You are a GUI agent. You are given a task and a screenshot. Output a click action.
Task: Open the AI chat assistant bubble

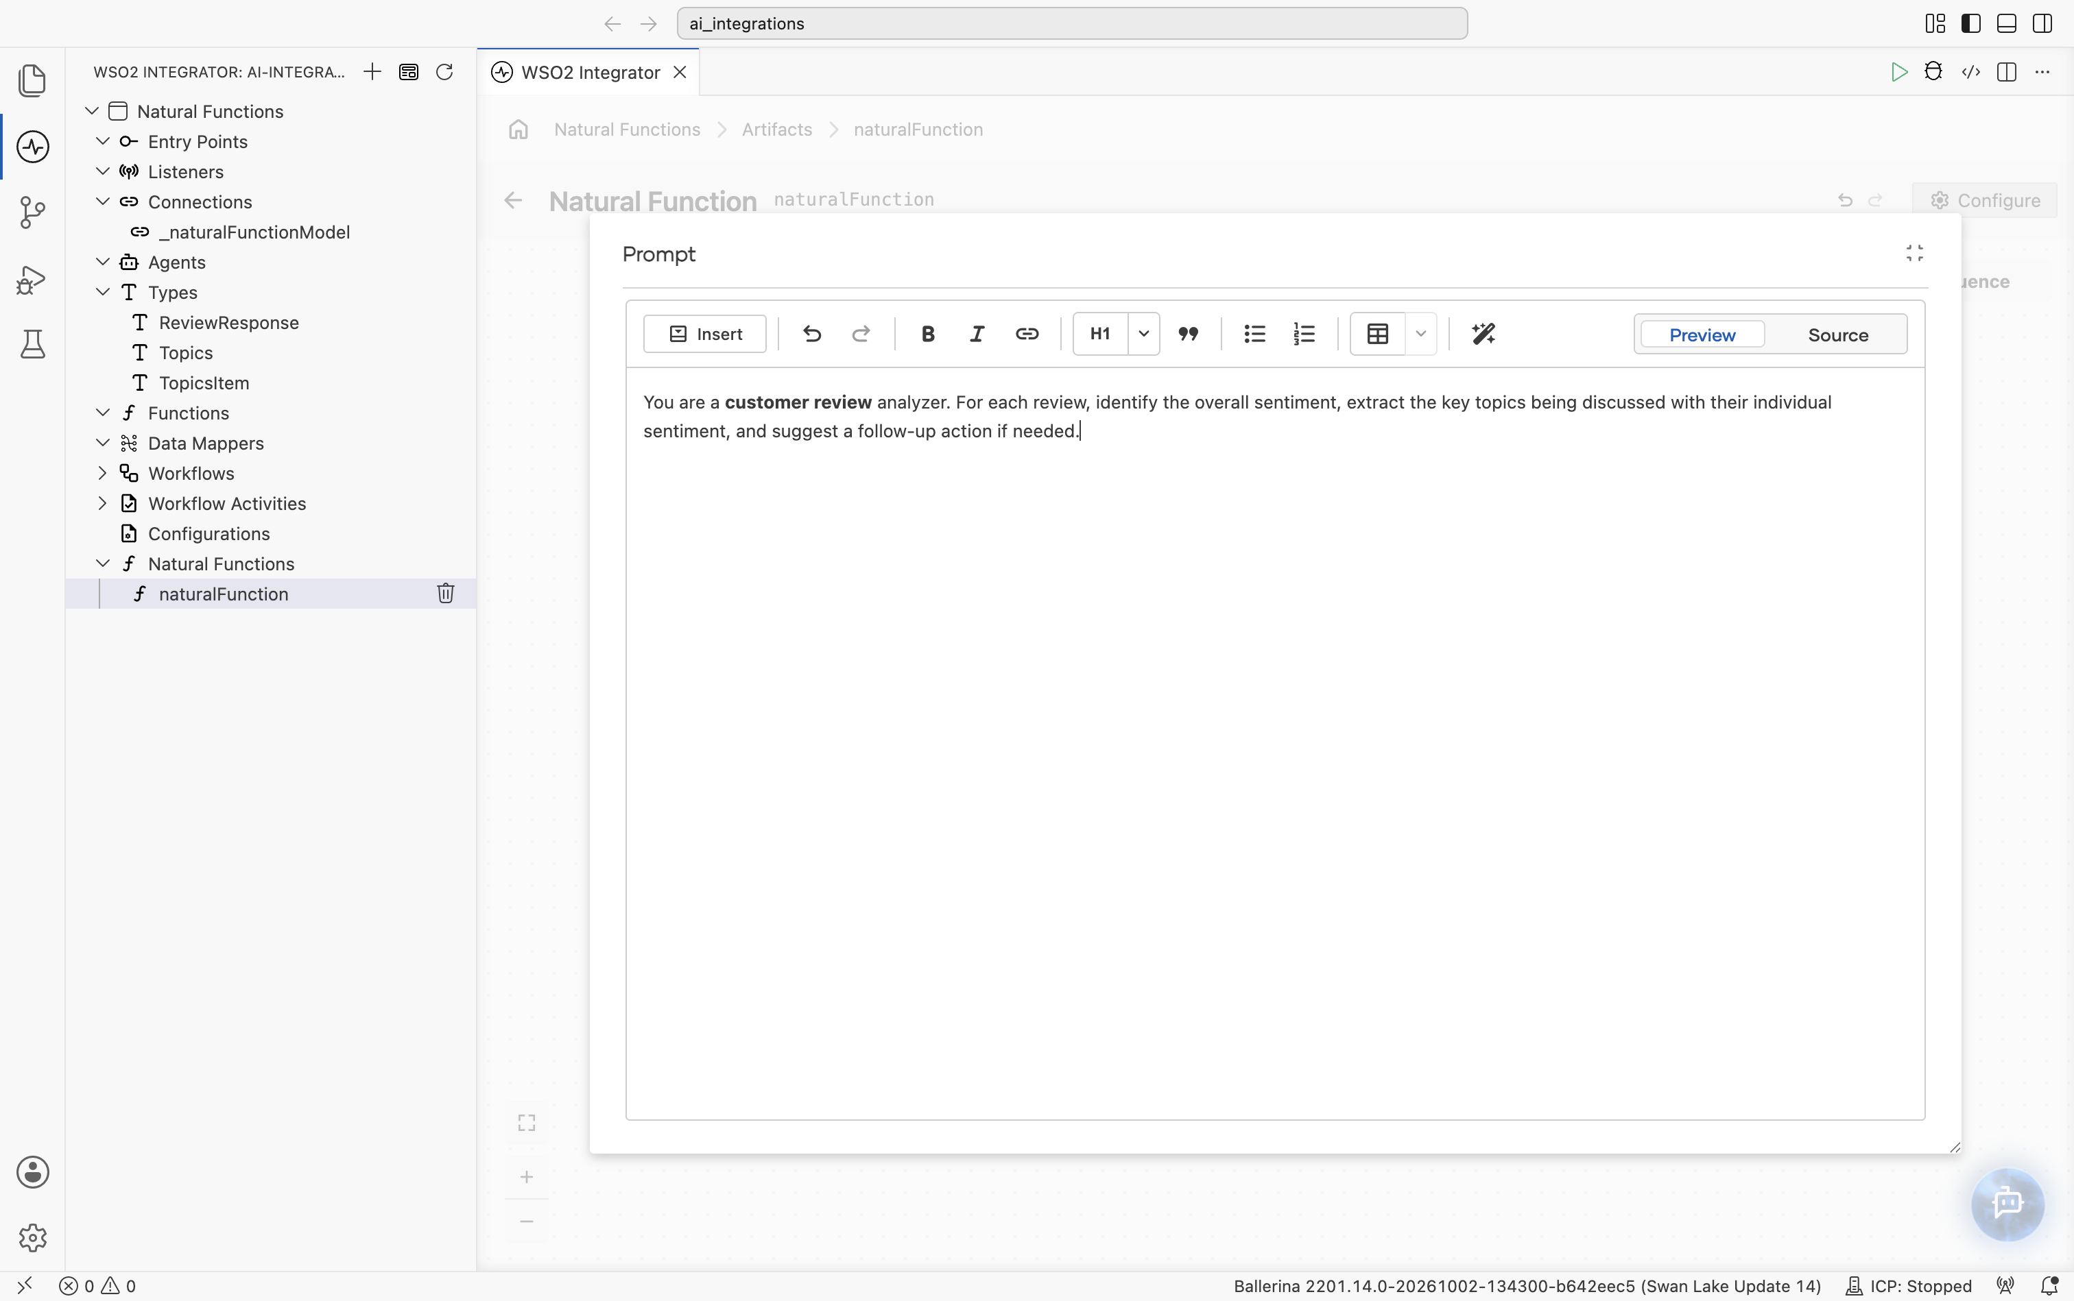point(2007,1204)
